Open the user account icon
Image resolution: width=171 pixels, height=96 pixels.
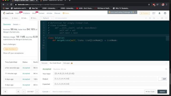tap(165, 13)
